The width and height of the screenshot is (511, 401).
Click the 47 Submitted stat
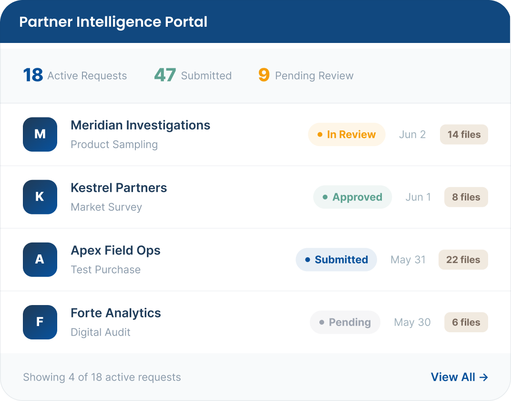193,75
